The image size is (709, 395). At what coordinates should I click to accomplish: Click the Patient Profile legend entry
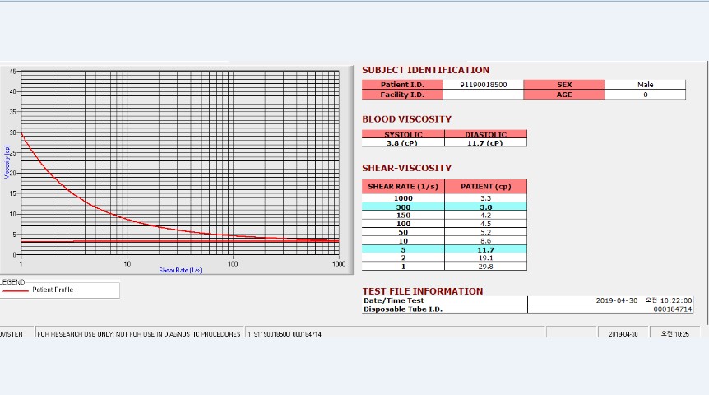(53, 290)
